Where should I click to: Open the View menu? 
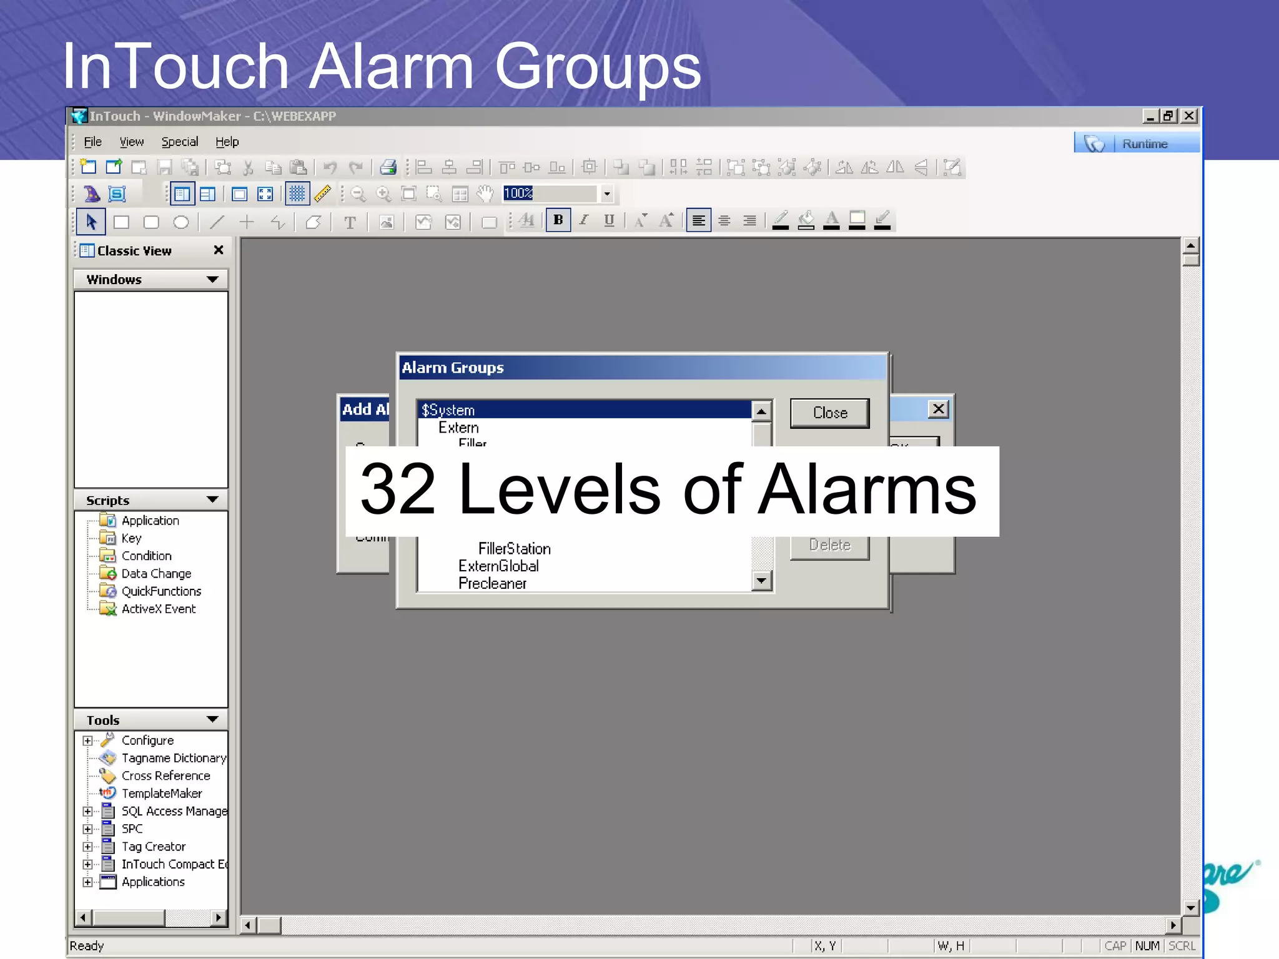pyautogui.click(x=132, y=142)
